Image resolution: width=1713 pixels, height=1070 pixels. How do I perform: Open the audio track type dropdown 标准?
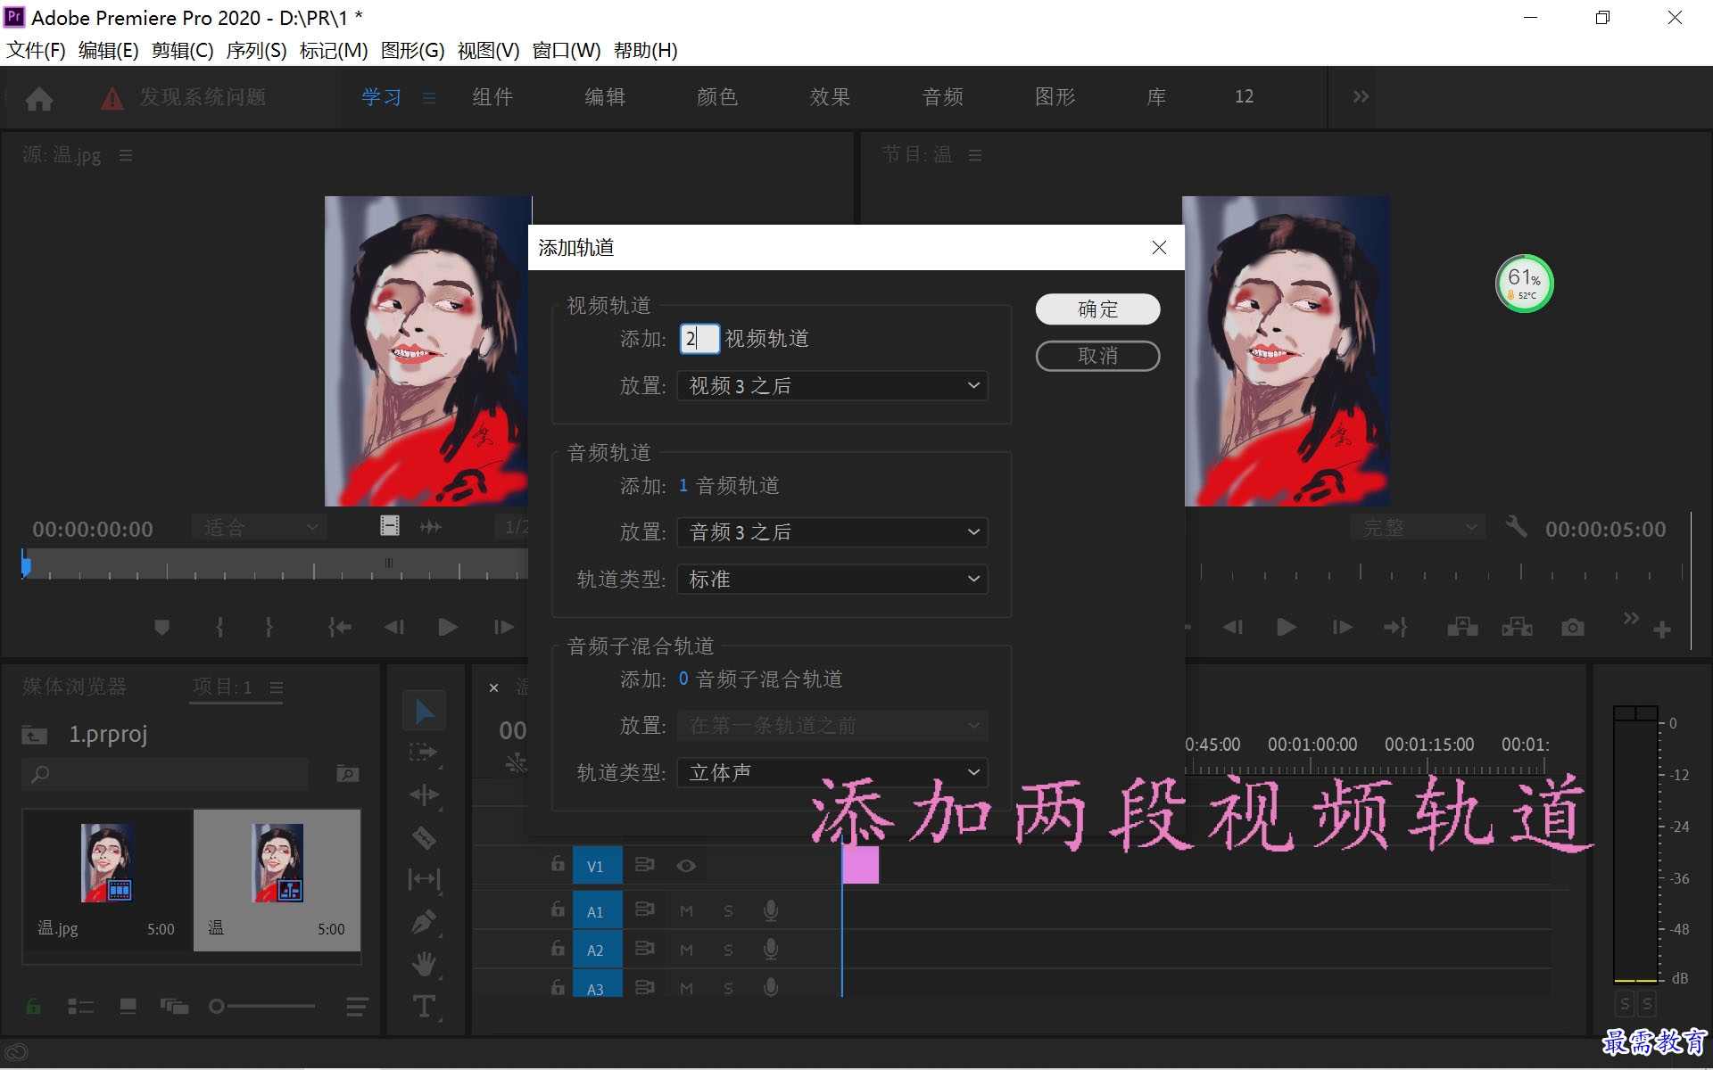pyautogui.click(x=832, y=580)
